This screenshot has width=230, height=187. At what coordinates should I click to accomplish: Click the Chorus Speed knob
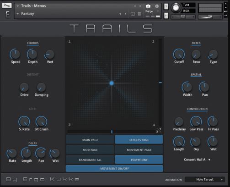16,54
